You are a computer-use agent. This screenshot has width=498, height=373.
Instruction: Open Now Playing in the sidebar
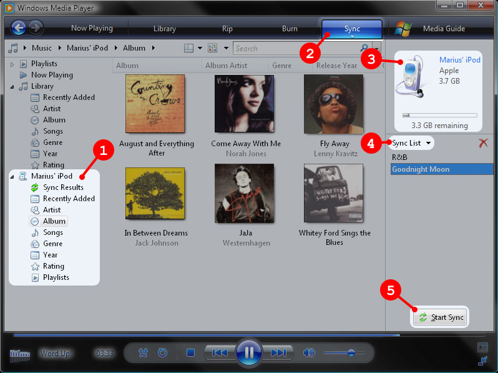pyautogui.click(x=52, y=75)
